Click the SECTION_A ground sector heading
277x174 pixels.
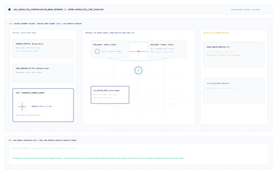click(24, 33)
